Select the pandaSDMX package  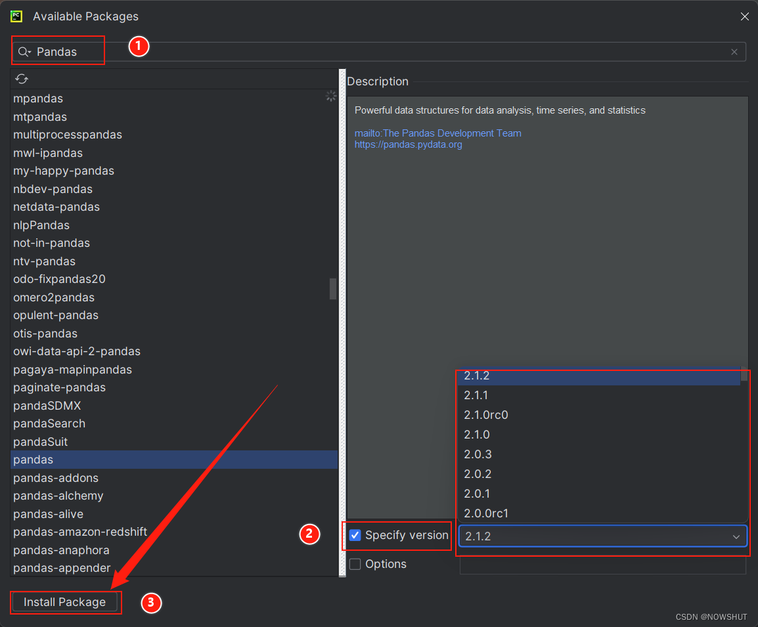[x=174, y=406]
